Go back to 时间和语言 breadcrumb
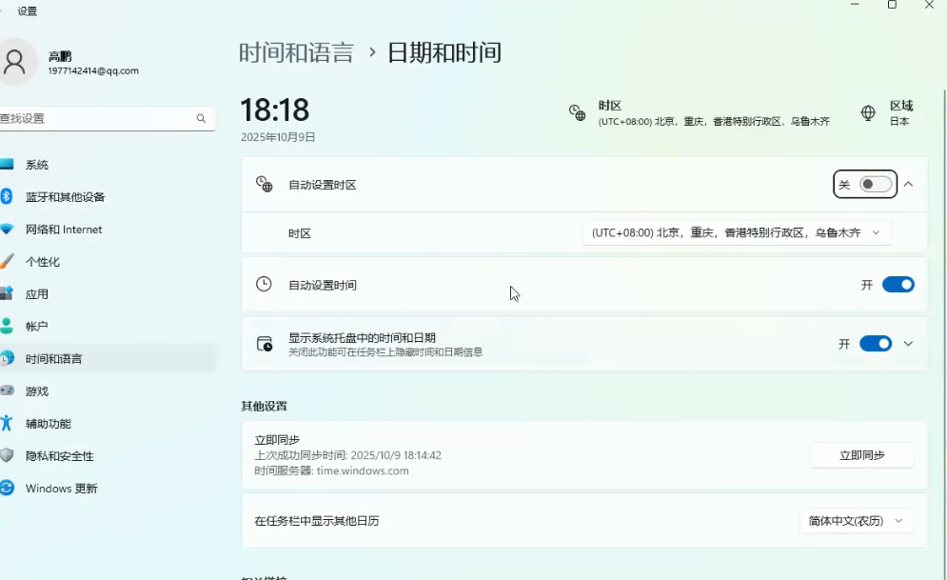 click(x=296, y=52)
